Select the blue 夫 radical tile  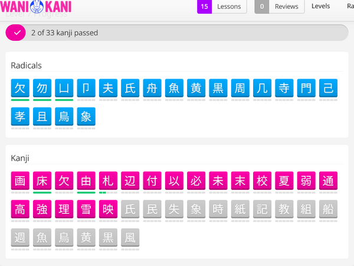[x=108, y=88]
